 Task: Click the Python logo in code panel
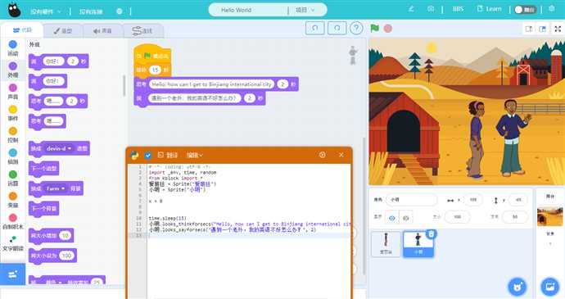(134, 155)
